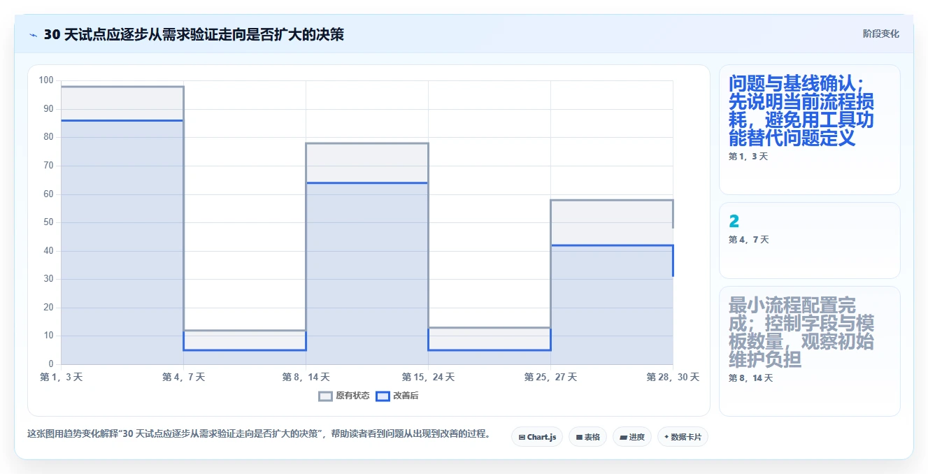Screen dimensions: 928x474
Task: Click the lightning icon beside the title
Action: [x=33, y=35]
